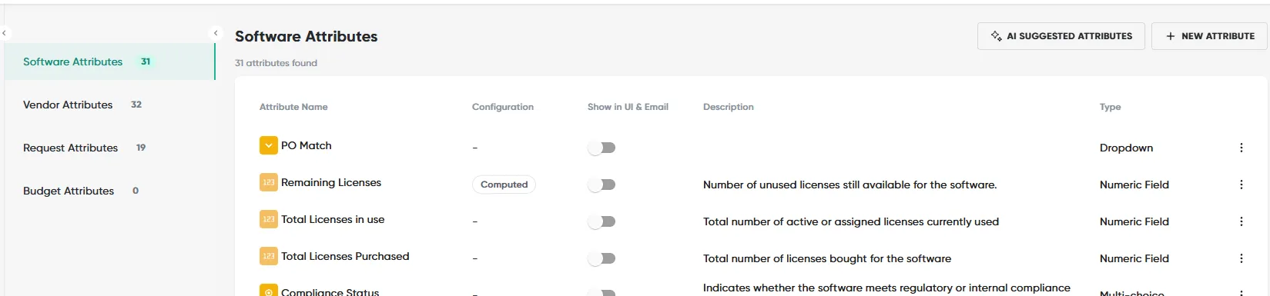Screen dimensions: 1270x296
Task: Click the AI Suggested Attributes button
Action: point(1061,36)
